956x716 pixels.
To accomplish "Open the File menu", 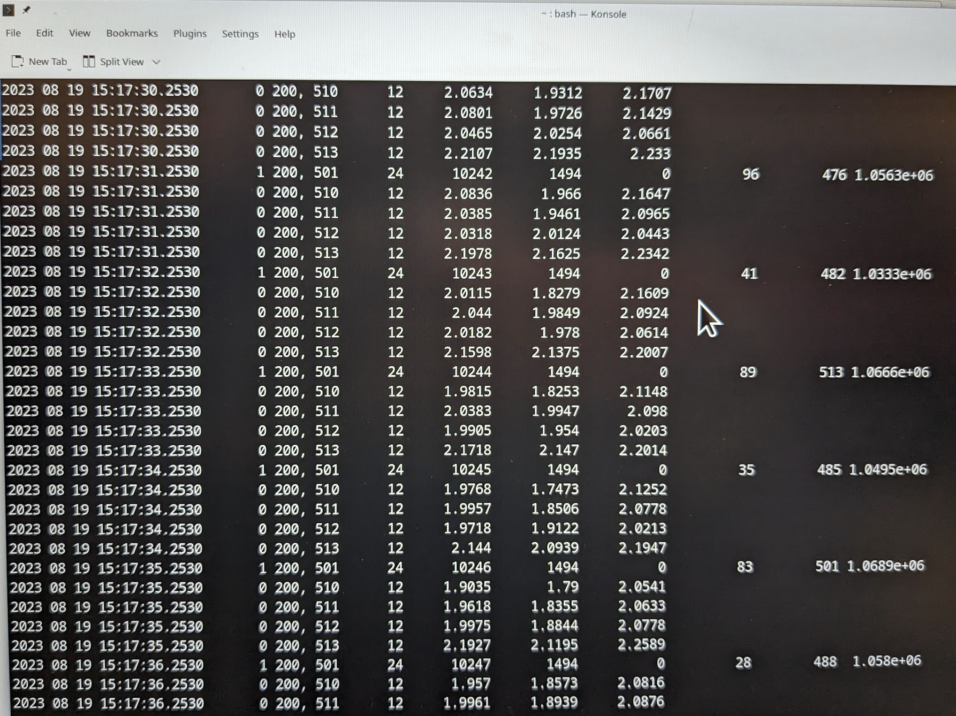I will pyautogui.click(x=13, y=33).
